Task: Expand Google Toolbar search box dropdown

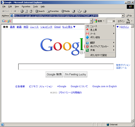Action: click(x=91, y=21)
